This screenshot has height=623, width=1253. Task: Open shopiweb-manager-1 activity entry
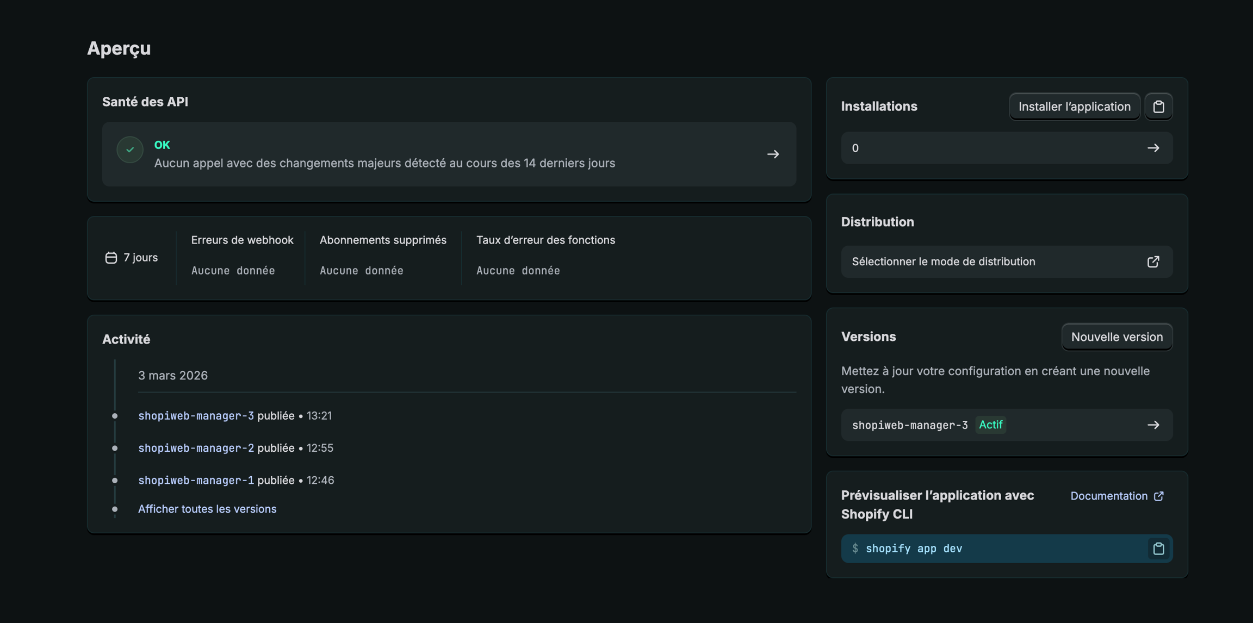click(196, 481)
